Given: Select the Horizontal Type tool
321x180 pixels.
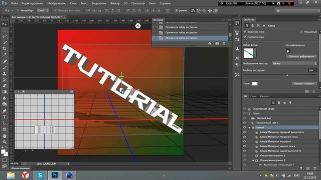Looking at the screenshot, I should (5, 117).
